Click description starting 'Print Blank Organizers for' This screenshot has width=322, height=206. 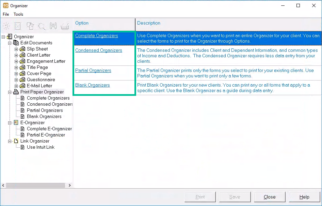[x=224, y=88]
